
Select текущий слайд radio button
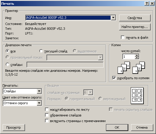[41, 51]
